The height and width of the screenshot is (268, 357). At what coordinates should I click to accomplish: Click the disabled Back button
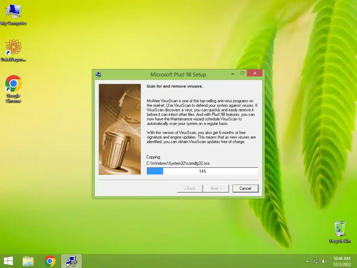tap(190, 188)
